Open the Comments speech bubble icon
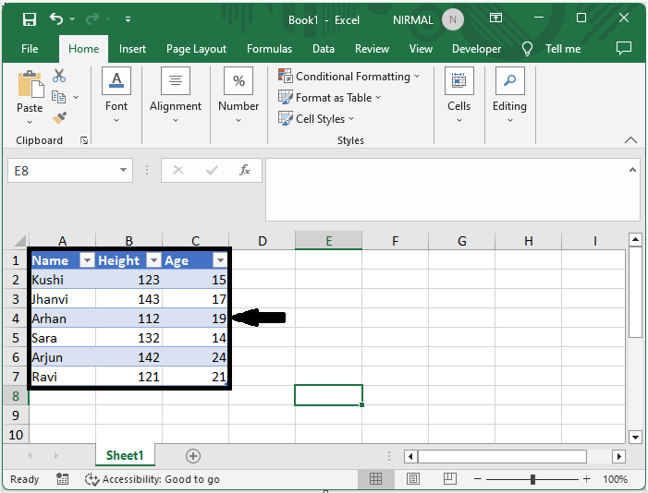Image resolution: width=648 pixels, height=493 pixels. click(x=624, y=48)
